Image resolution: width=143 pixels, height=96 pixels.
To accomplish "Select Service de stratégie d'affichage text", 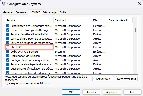I will [30, 30].
